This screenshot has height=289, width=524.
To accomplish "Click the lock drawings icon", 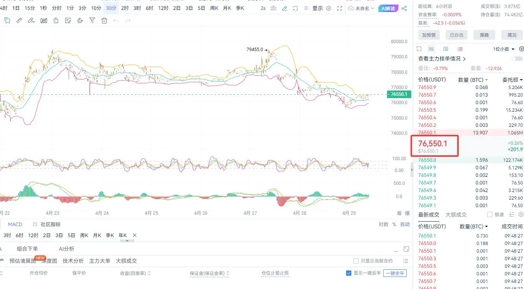I will click(56, 20).
